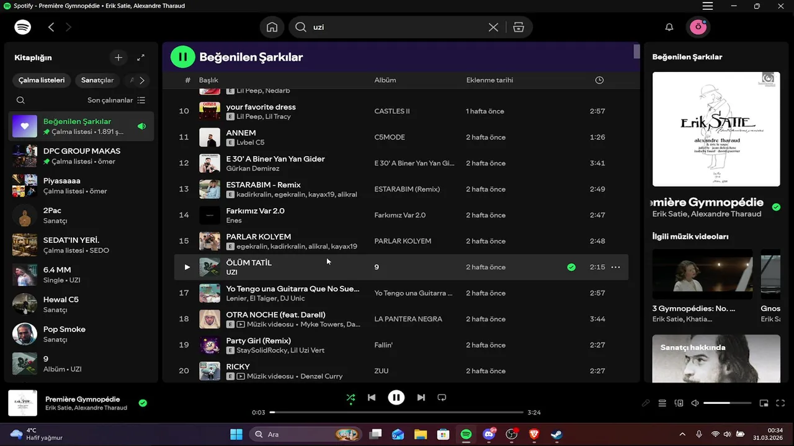Open Steam from the Windows taskbar

pyautogui.click(x=556, y=434)
